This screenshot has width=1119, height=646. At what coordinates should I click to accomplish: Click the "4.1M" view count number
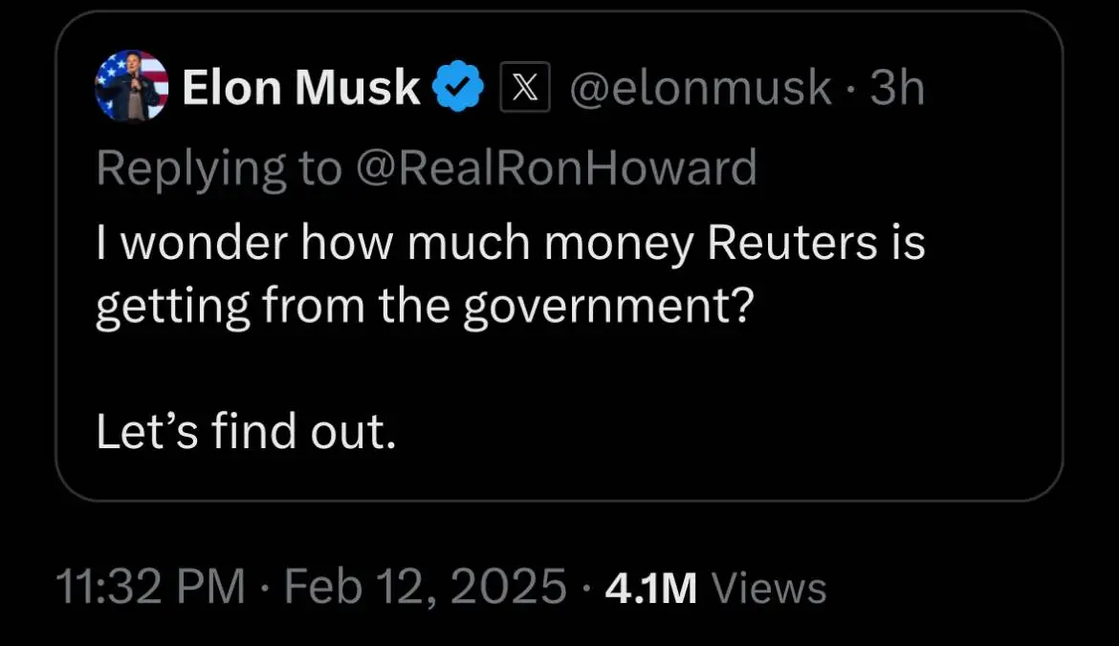[650, 587]
